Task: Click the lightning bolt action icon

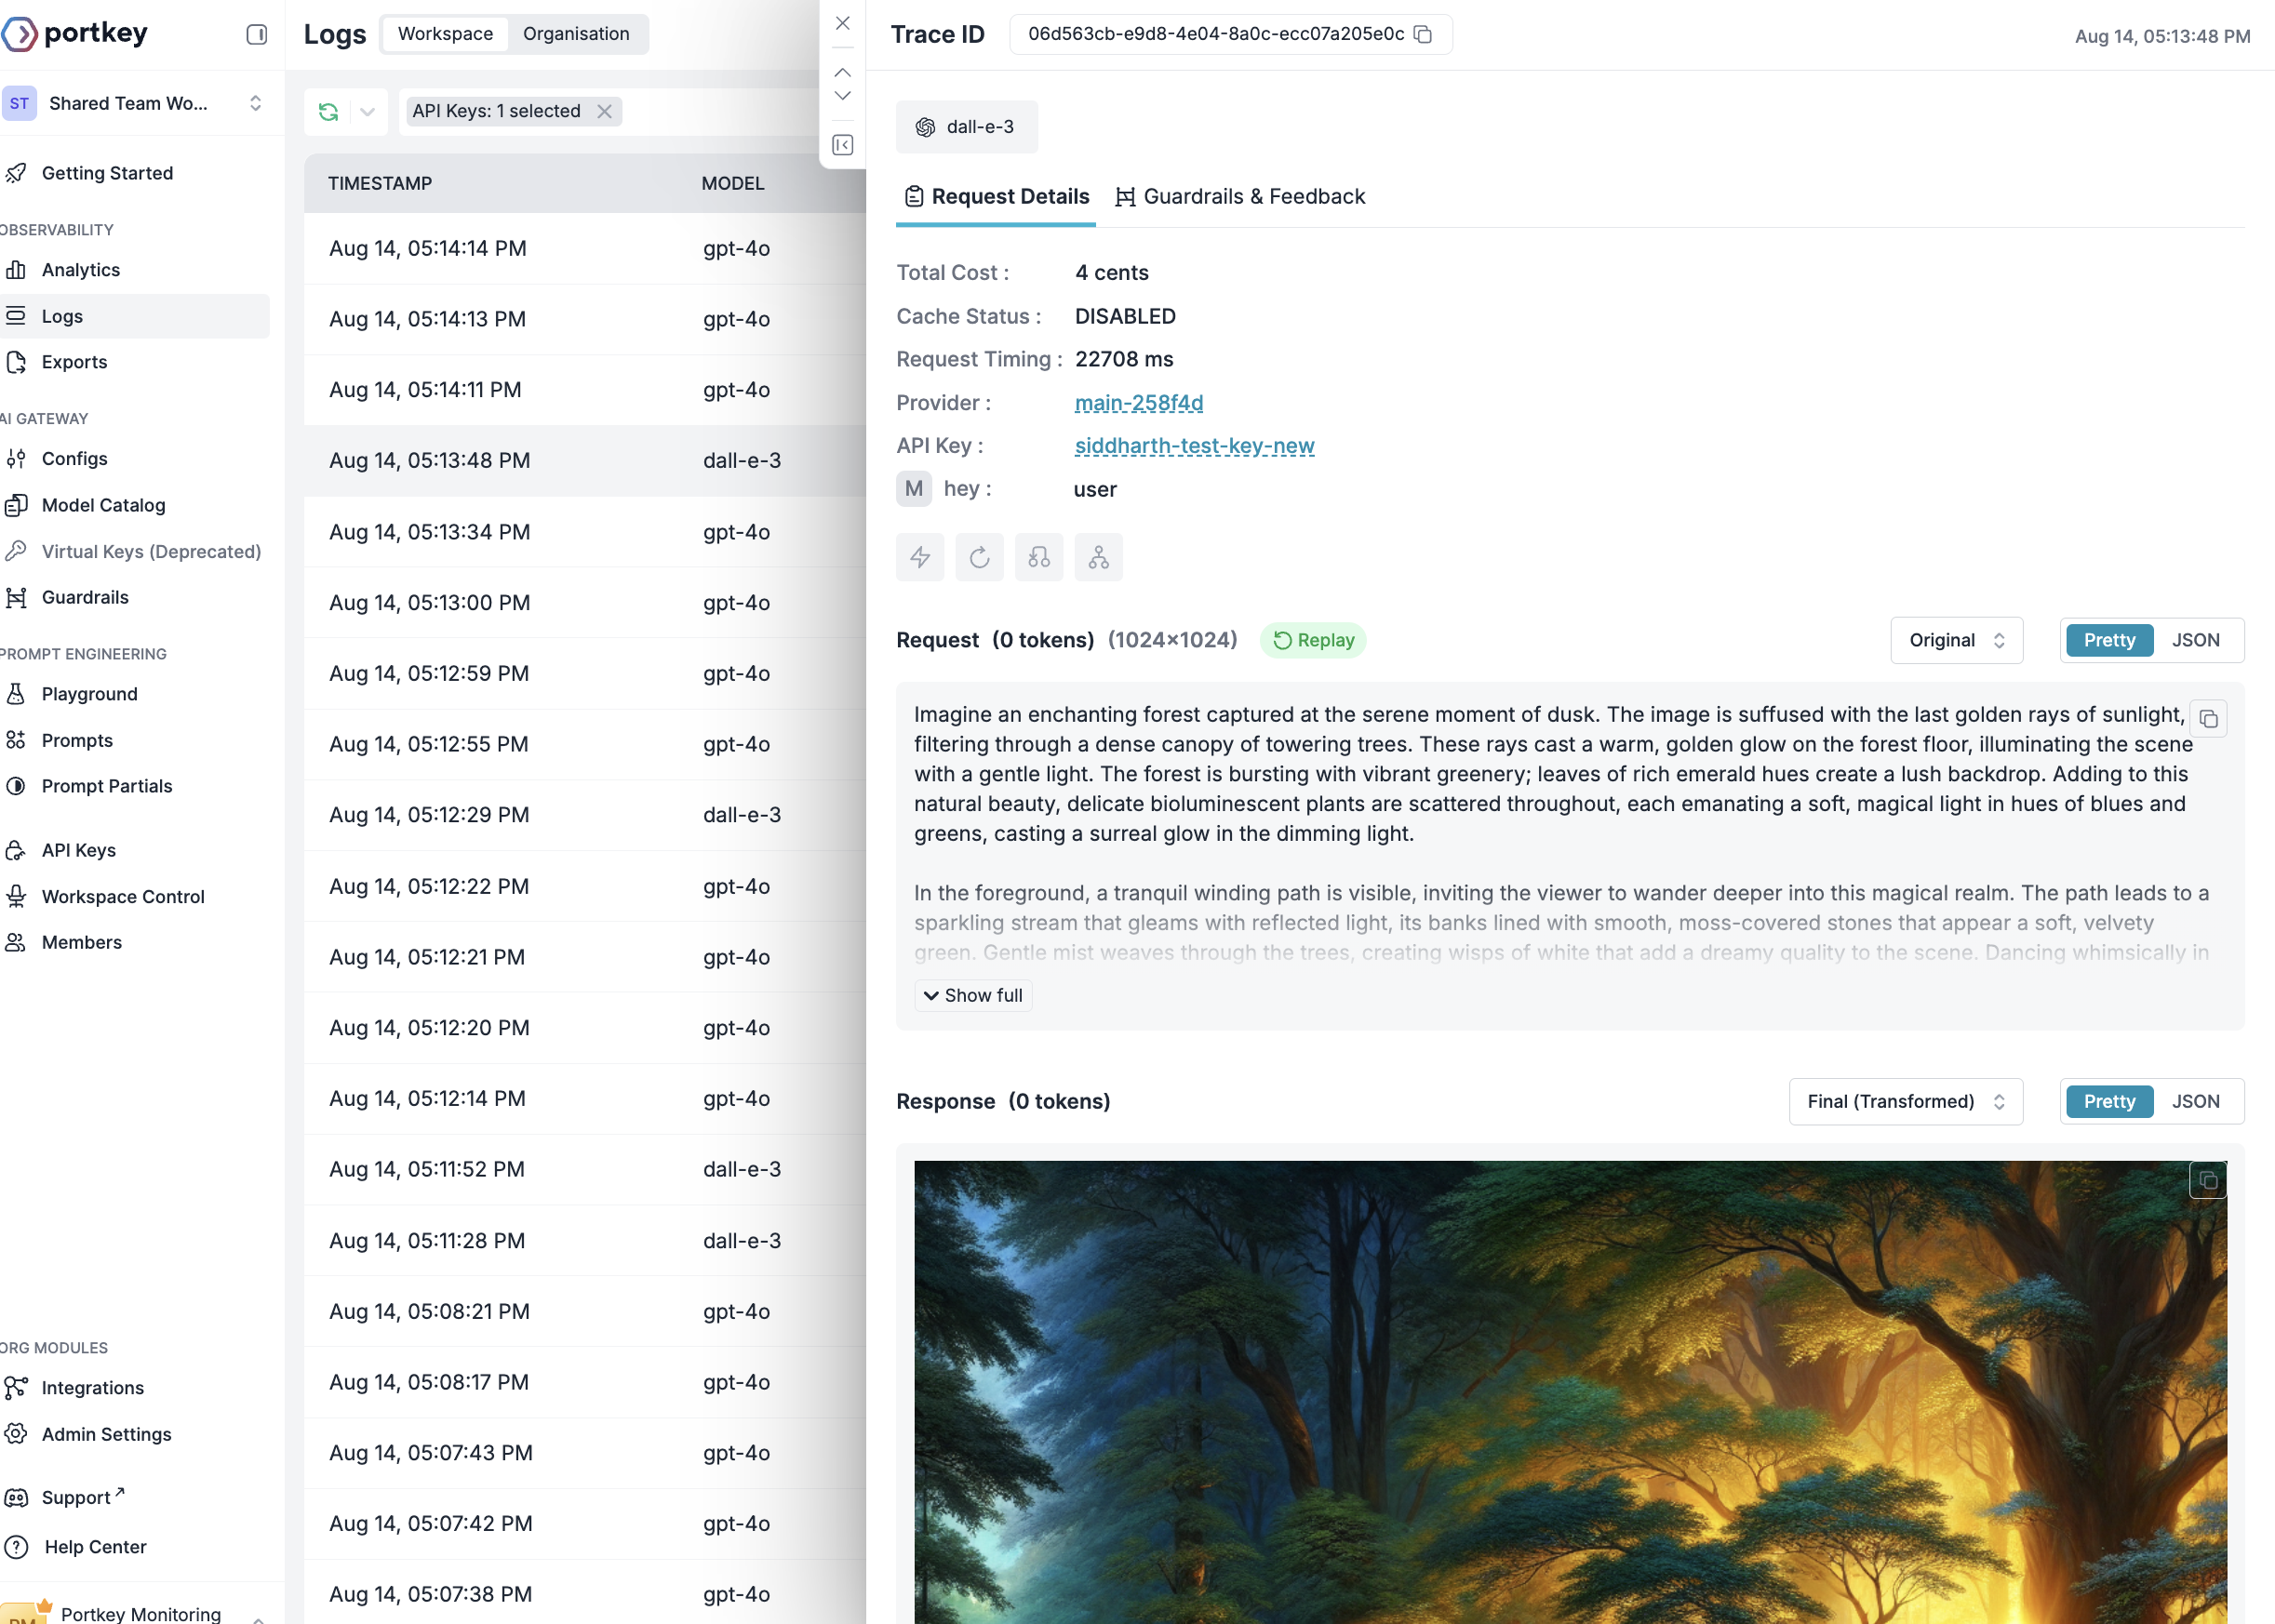Action: [919, 557]
